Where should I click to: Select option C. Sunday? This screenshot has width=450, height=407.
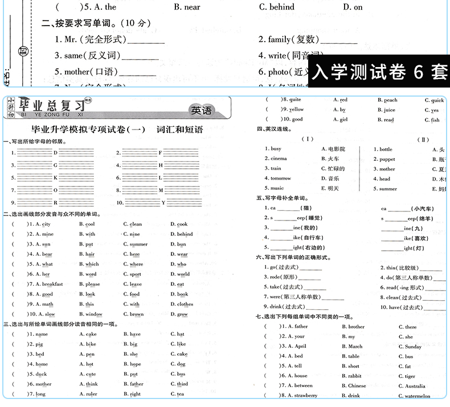[x=410, y=347]
